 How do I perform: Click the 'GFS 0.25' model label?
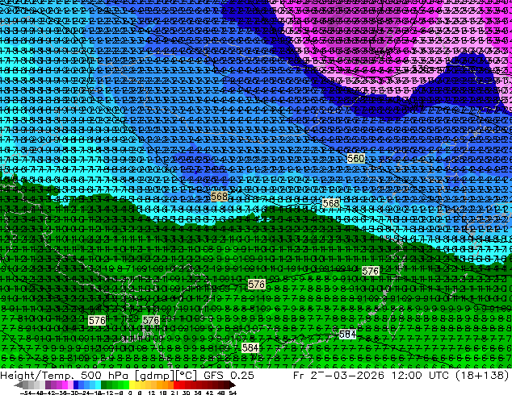point(229,376)
